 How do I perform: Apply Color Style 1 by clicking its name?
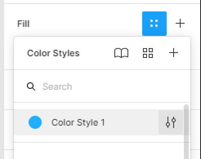tap(78, 122)
